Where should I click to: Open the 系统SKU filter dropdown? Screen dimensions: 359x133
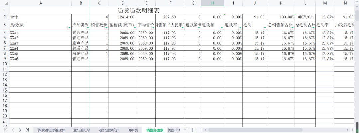click(69, 28)
